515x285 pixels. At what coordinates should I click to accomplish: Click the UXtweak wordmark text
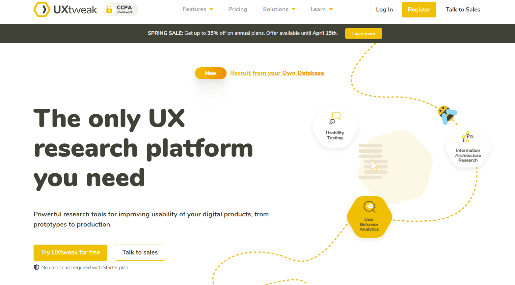75,10
